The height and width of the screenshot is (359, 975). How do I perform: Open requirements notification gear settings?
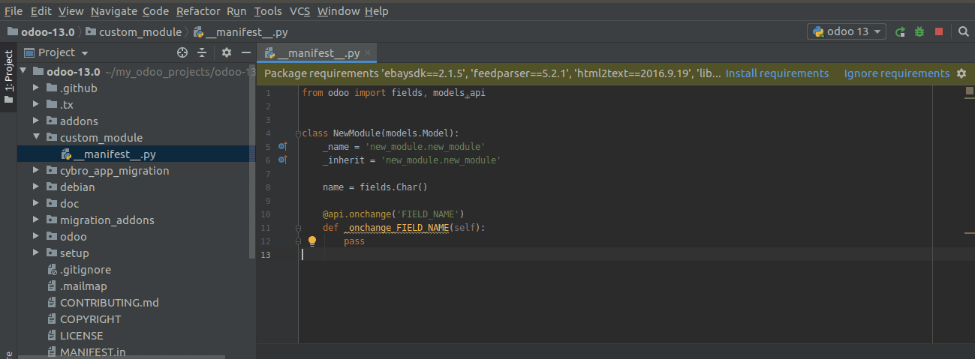961,73
